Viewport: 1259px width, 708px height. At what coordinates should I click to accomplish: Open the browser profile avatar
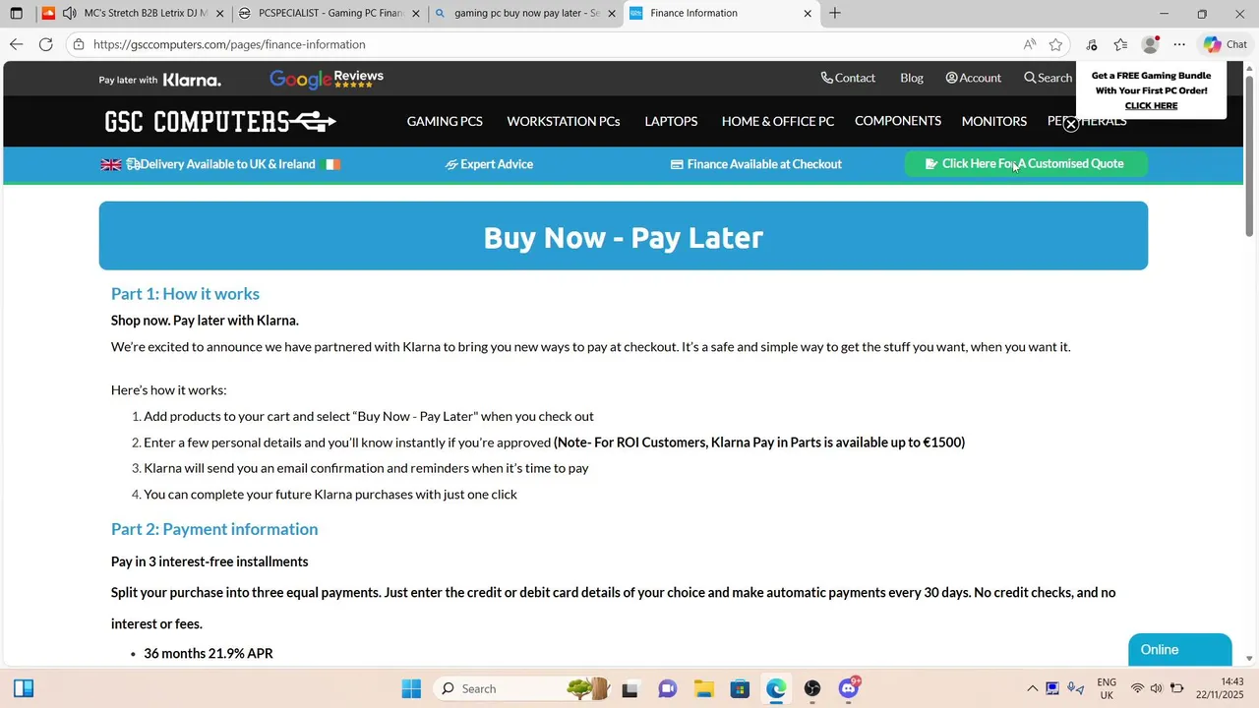1150,44
